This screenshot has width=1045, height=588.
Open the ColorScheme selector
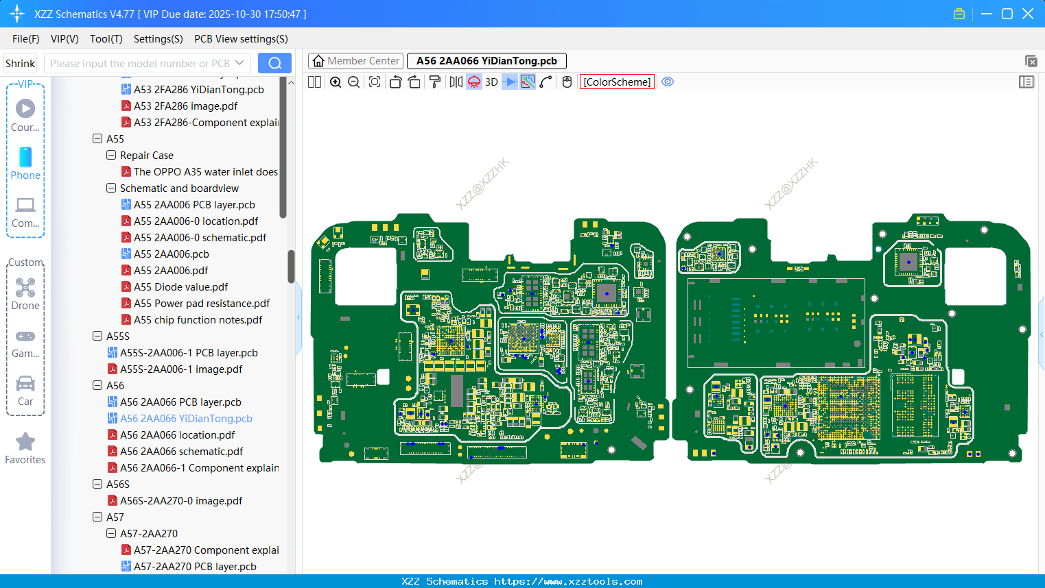click(x=616, y=82)
